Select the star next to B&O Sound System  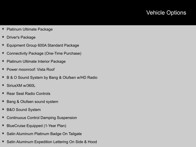(x=3, y=109)
